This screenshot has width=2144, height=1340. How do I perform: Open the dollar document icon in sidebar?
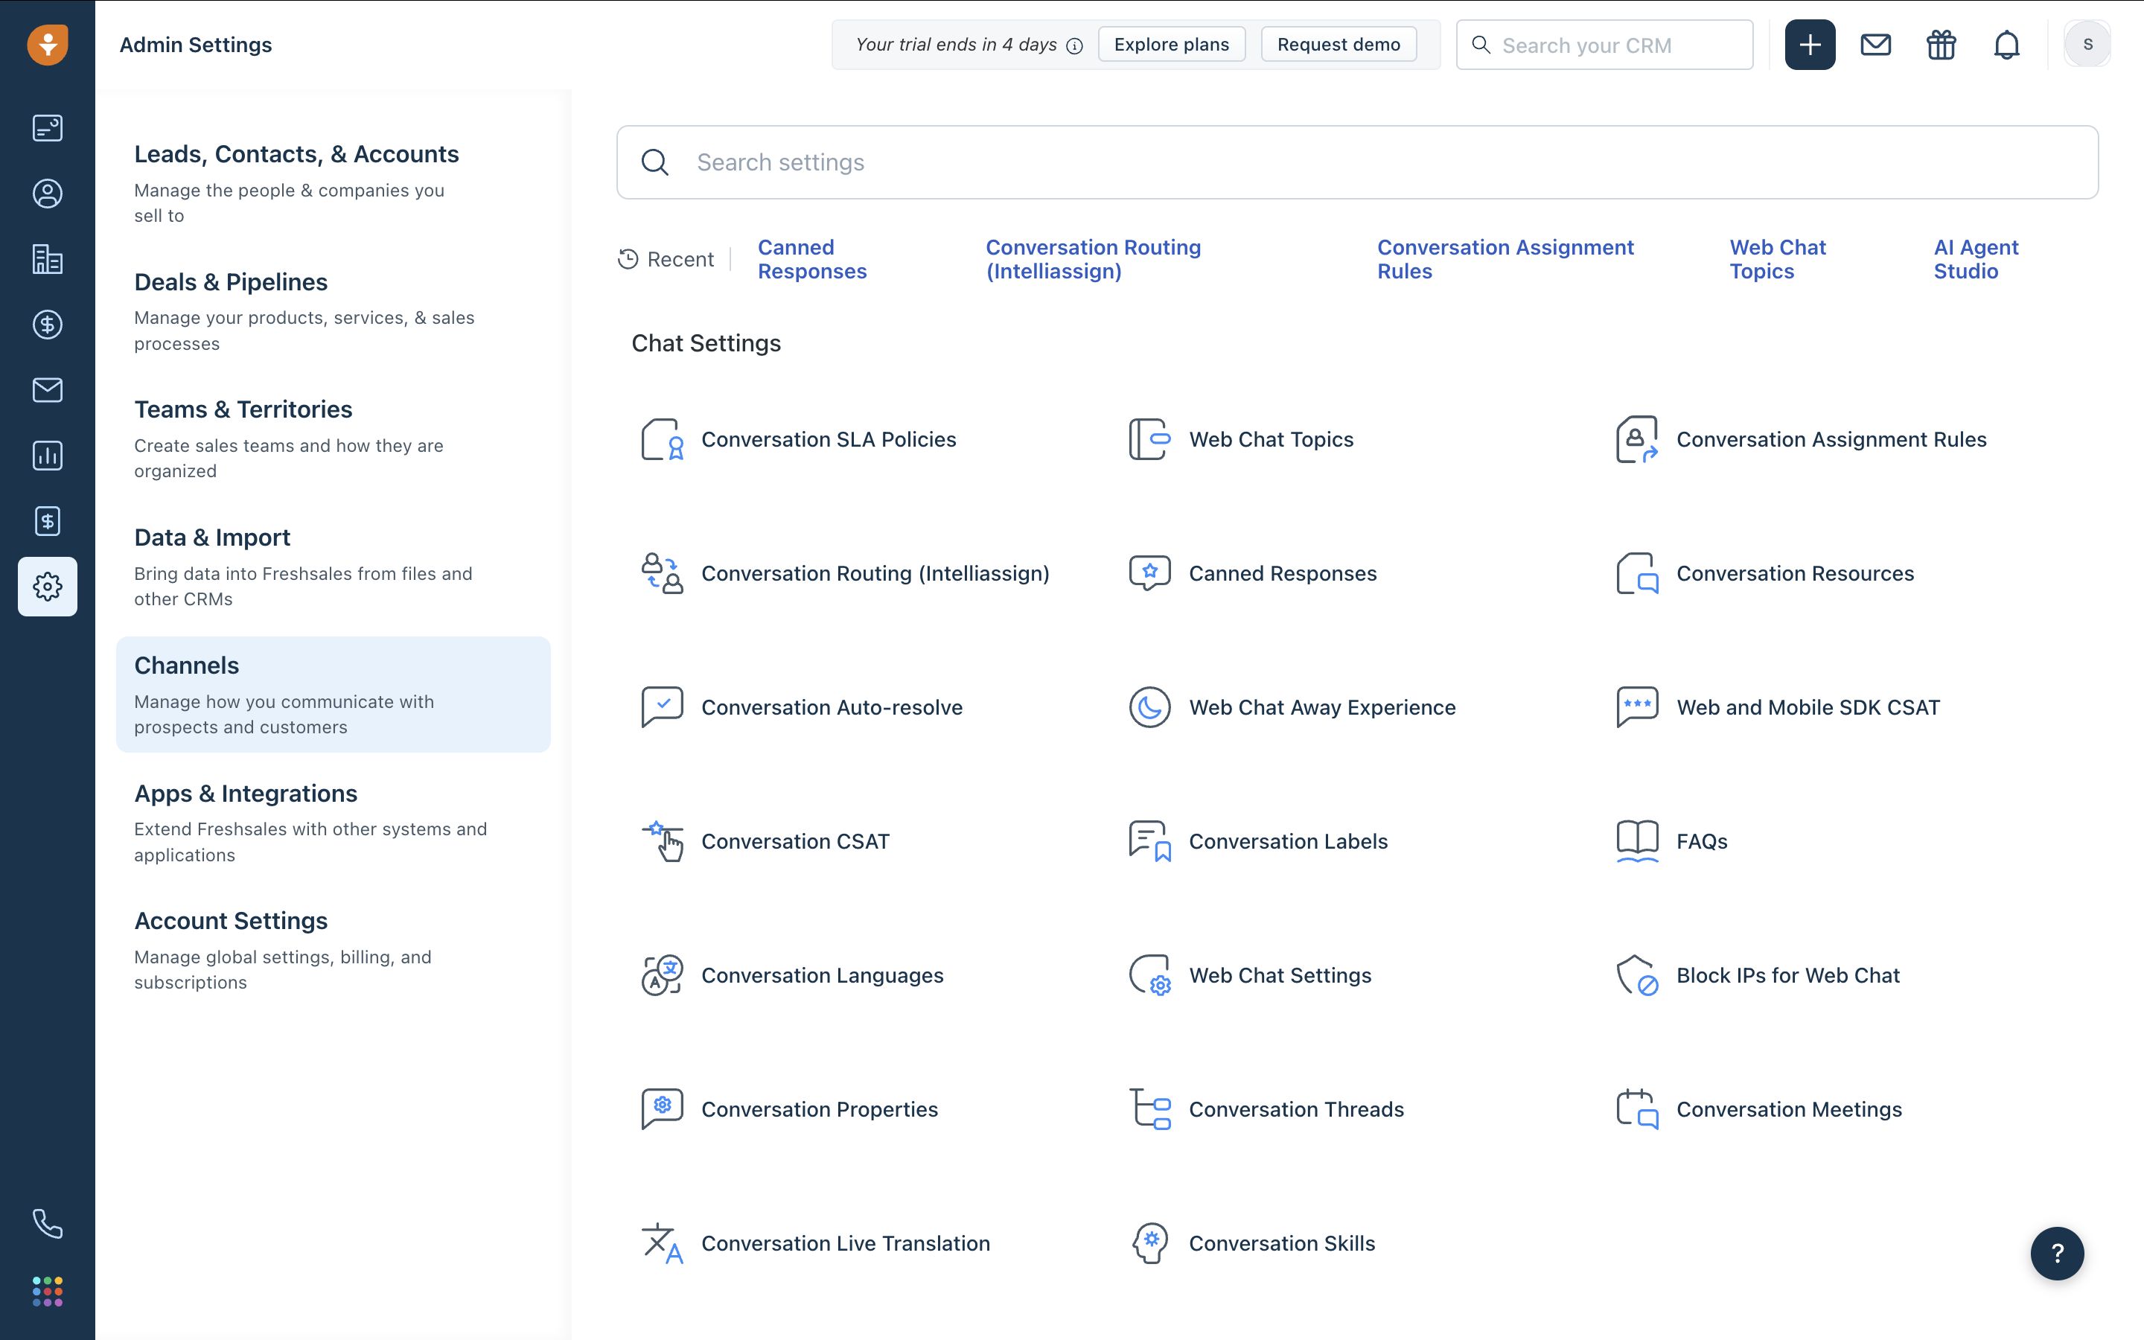pyautogui.click(x=48, y=521)
